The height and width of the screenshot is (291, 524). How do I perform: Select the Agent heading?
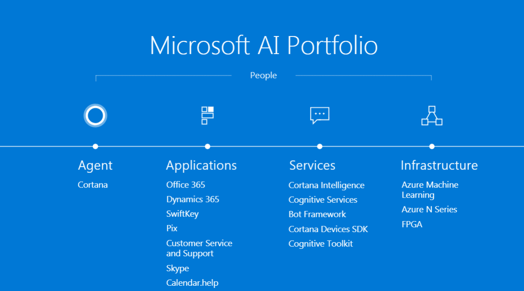tap(95, 165)
